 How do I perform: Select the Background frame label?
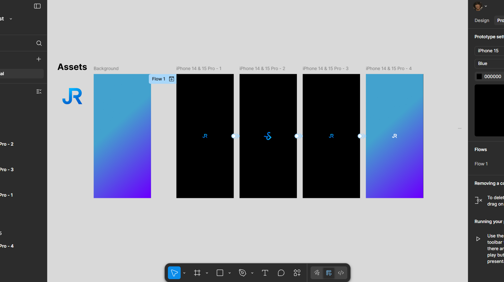[x=106, y=69]
